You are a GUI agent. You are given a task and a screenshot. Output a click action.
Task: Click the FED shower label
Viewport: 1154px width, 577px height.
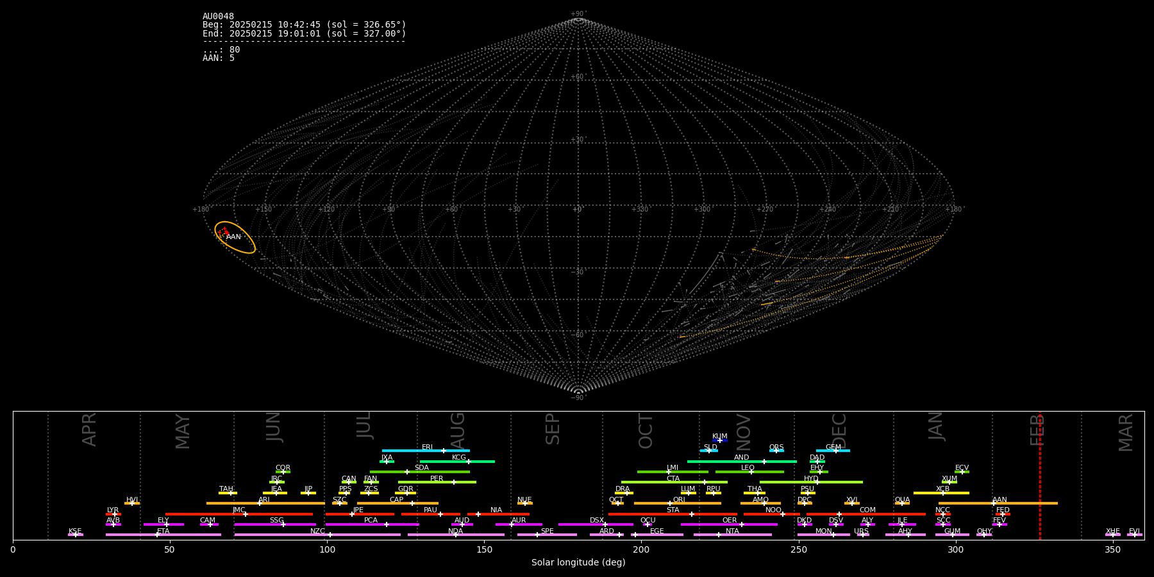point(1003,510)
